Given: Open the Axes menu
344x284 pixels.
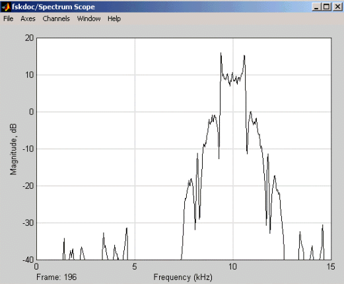Looking at the screenshot, I should (28, 18).
